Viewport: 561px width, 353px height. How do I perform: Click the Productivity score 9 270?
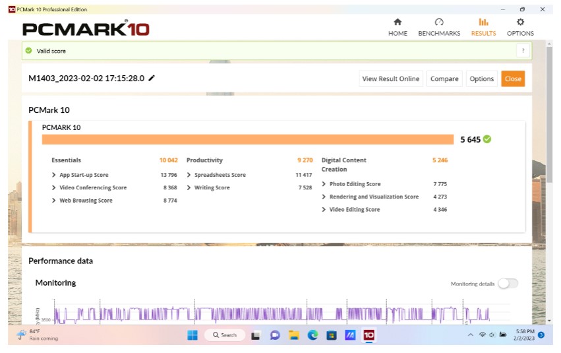tap(305, 160)
